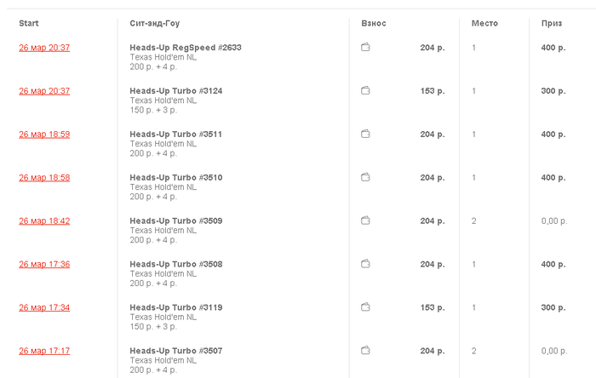Click wallet icon in Turbo #3508 row
This screenshot has width=596, height=378.
pos(365,264)
